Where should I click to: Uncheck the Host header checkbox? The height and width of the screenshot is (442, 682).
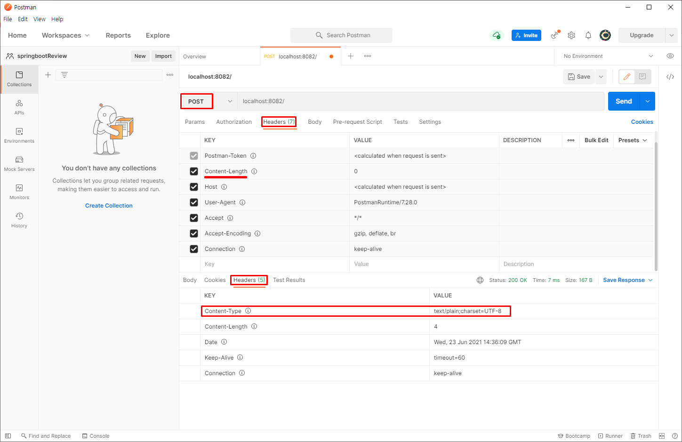[x=194, y=187]
